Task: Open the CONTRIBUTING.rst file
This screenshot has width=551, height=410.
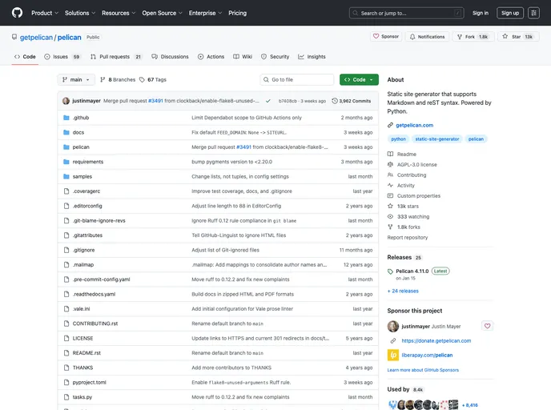Action: click(95, 324)
